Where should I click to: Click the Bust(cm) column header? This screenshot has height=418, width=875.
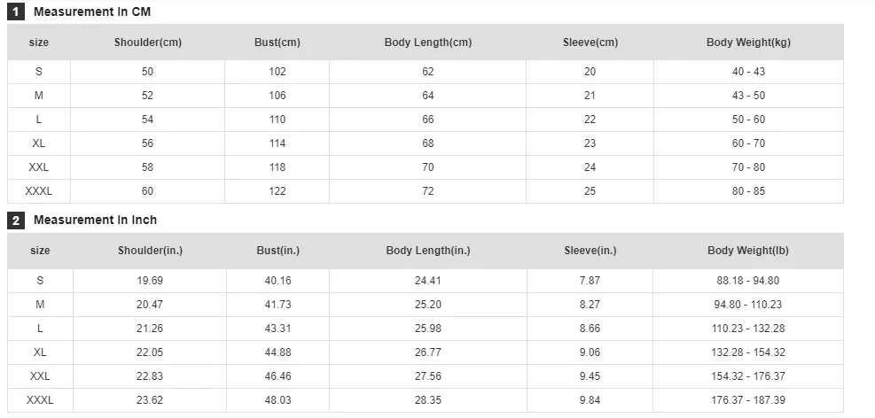click(x=277, y=43)
